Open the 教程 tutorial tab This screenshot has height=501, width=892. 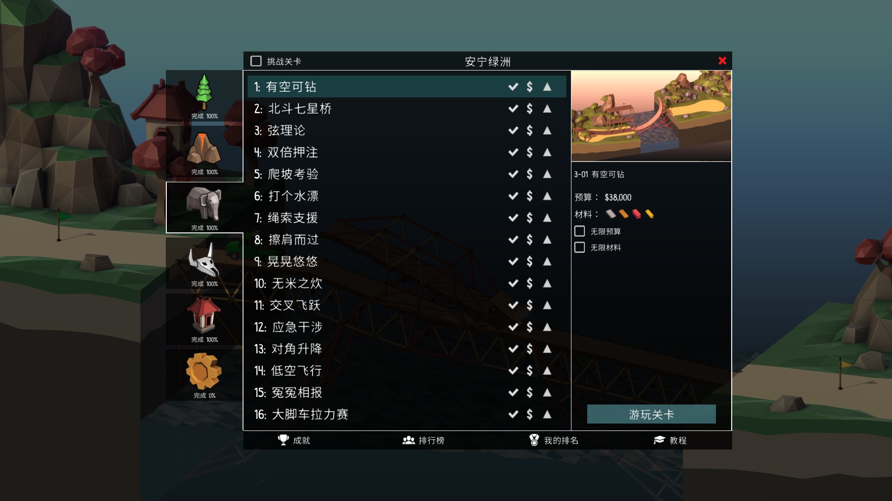point(670,440)
